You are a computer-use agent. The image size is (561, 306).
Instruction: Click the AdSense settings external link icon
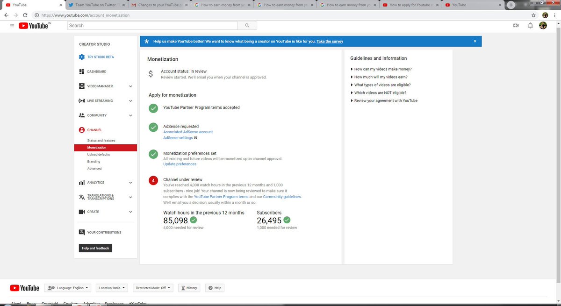[x=195, y=138]
